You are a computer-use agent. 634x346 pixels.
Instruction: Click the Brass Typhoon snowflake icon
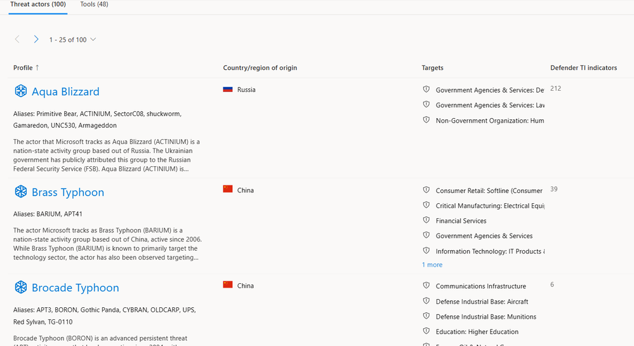(x=20, y=192)
